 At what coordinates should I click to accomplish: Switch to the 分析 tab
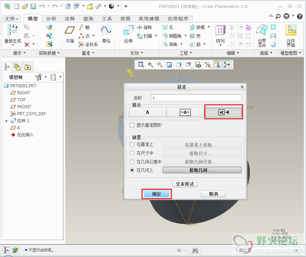point(51,19)
